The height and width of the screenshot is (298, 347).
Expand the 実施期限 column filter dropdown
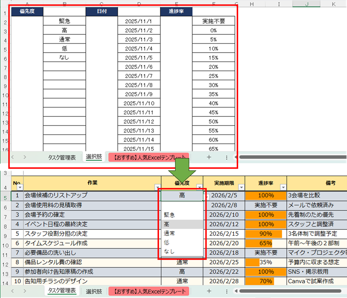pos(241,187)
